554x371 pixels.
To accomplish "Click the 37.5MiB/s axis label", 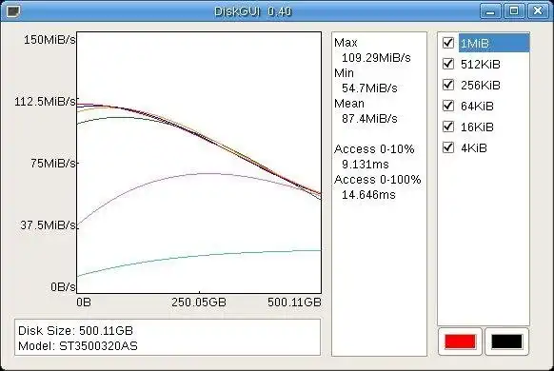I will 48,225.
